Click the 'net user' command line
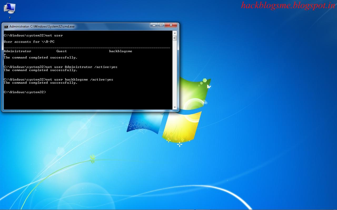Image resolution: width=337 pixels, height=210 pixels. pos(33,35)
